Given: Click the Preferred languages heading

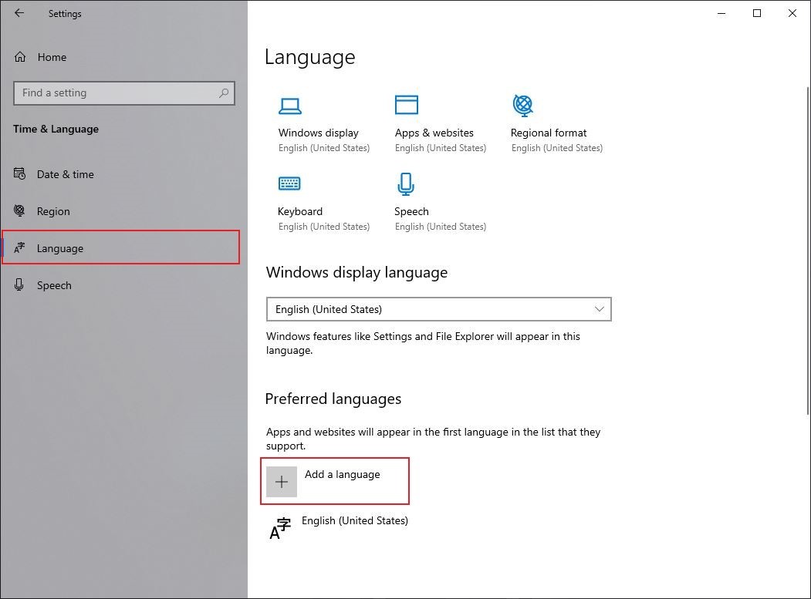Looking at the screenshot, I should click(x=333, y=399).
